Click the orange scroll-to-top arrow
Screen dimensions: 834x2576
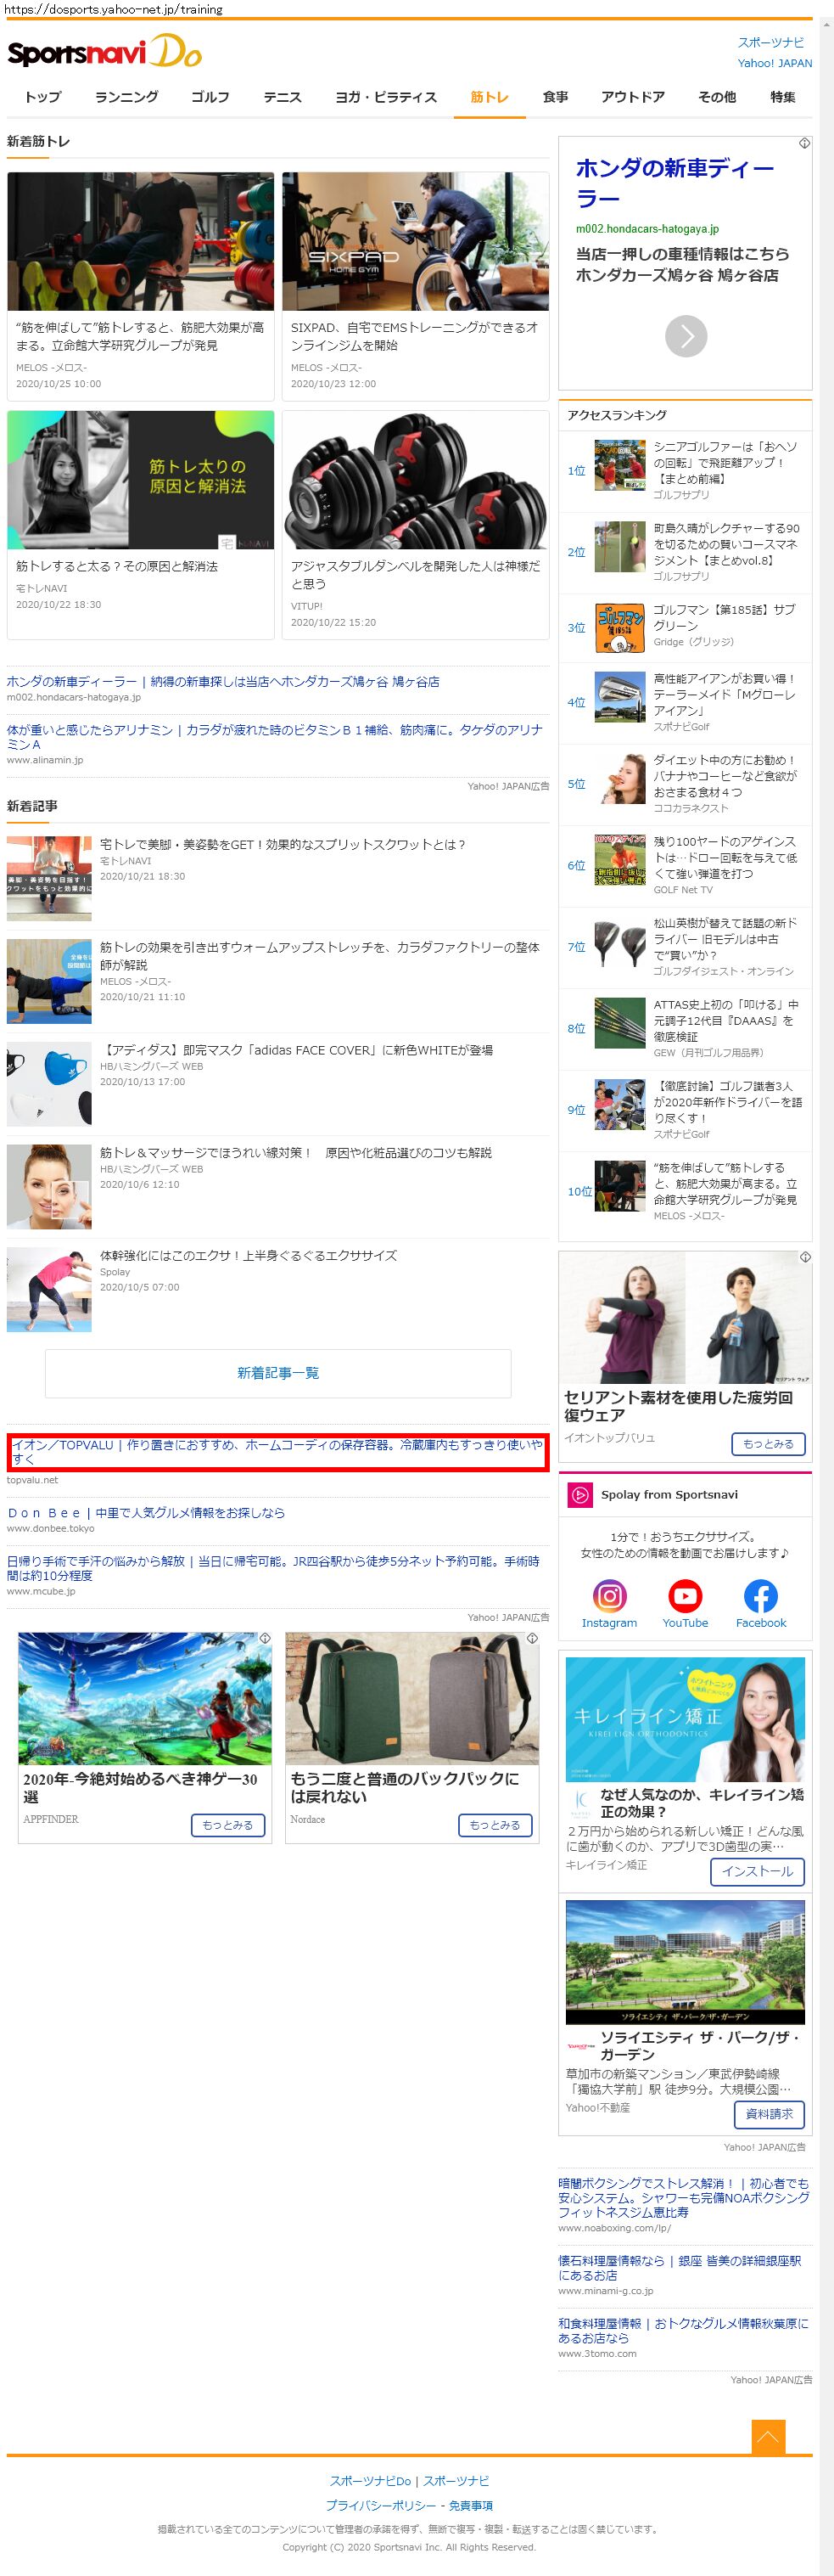tap(767, 2436)
